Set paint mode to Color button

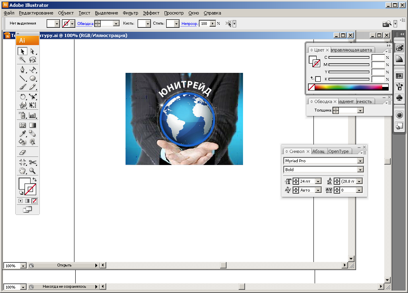pyautogui.click(x=21, y=201)
